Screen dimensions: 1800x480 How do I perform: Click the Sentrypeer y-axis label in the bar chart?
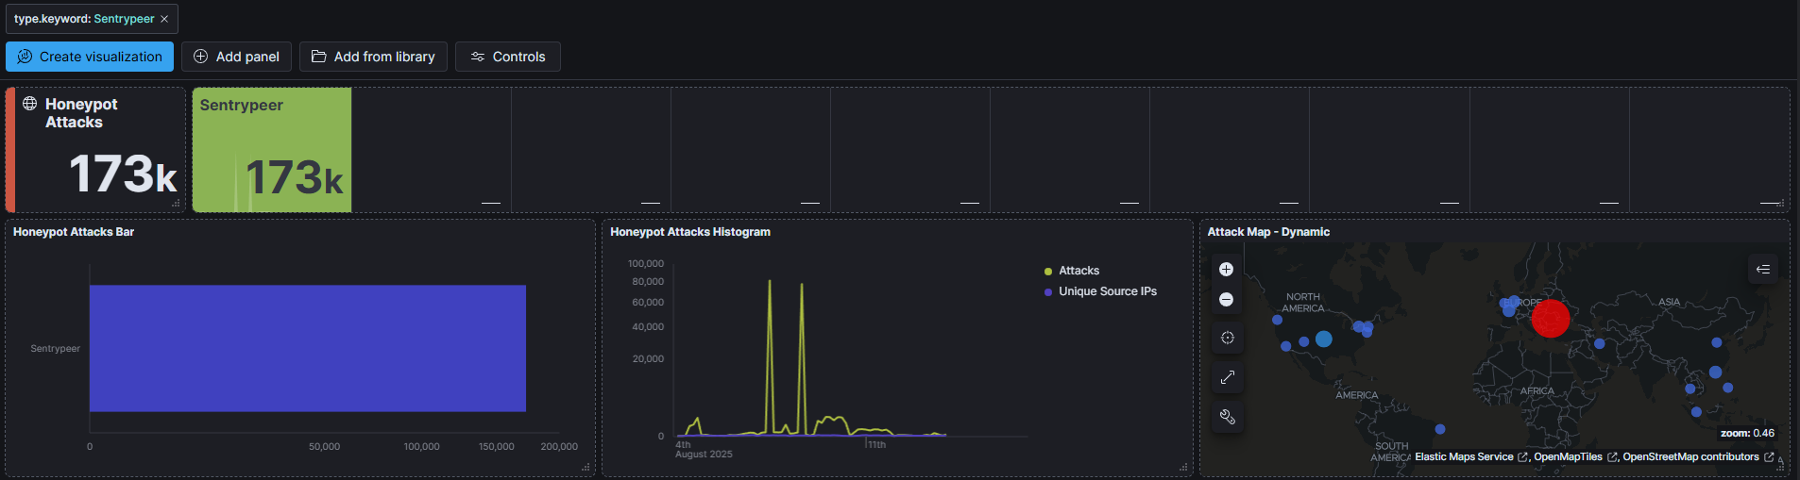click(x=55, y=349)
